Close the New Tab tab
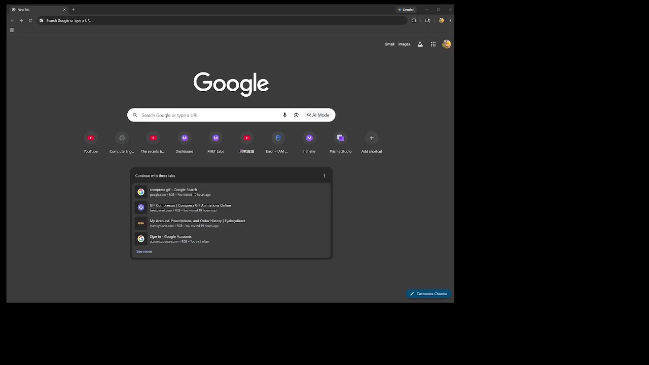The height and width of the screenshot is (365, 649). [x=64, y=10]
